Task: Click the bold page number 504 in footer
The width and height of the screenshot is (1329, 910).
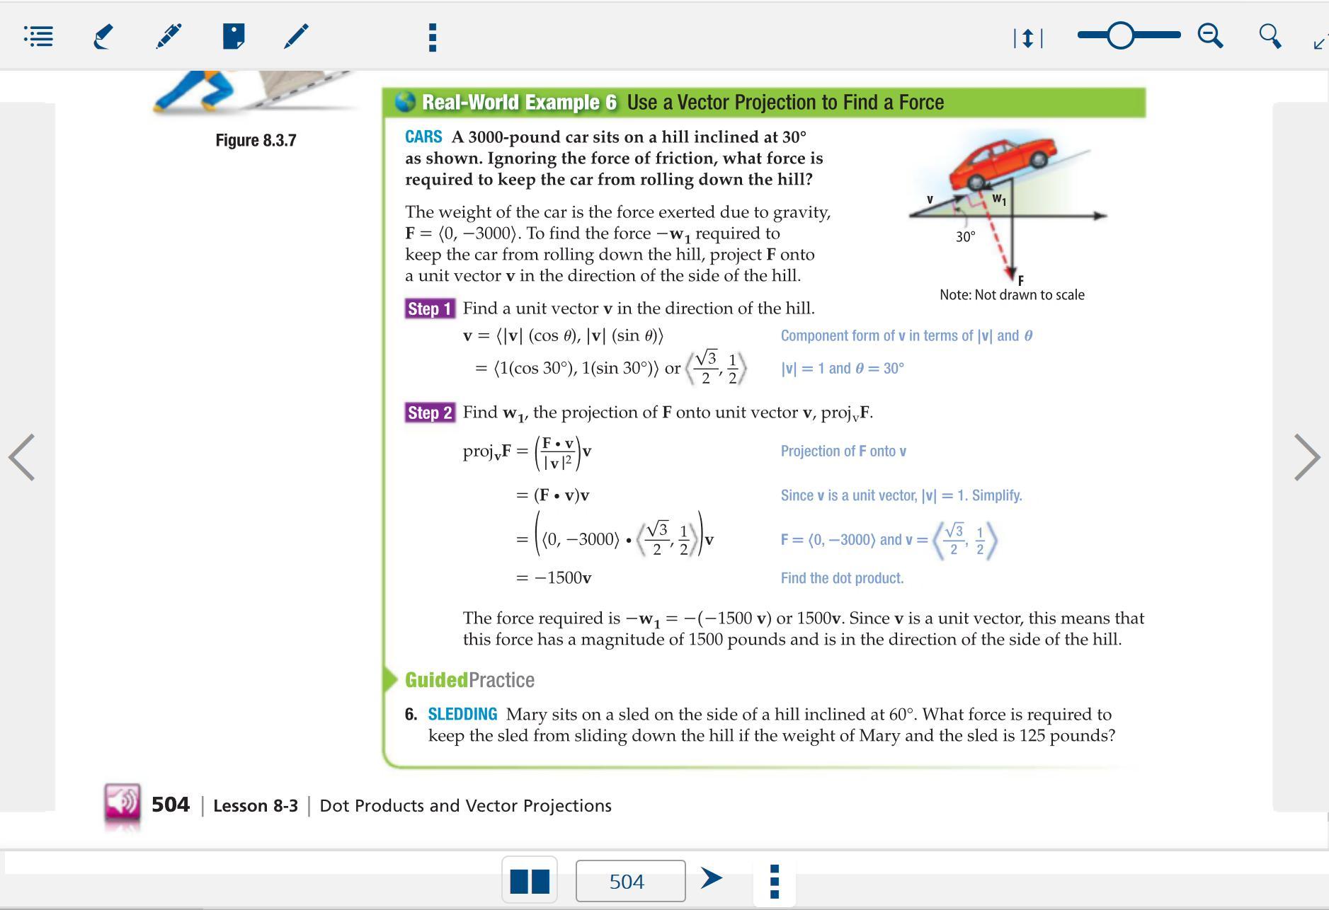Action: click(x=171, y=805)
